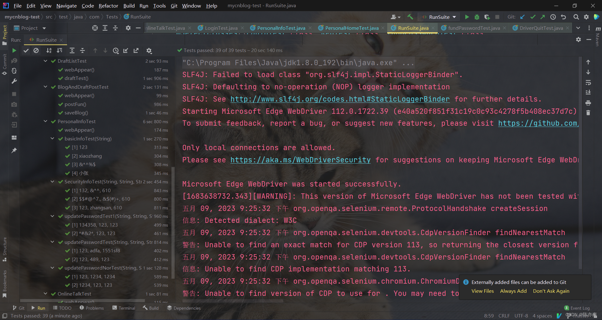Viewport: 602px width, 320px height.
Task: Click Build hammer icon in toolbar
Action: (410, 17)
